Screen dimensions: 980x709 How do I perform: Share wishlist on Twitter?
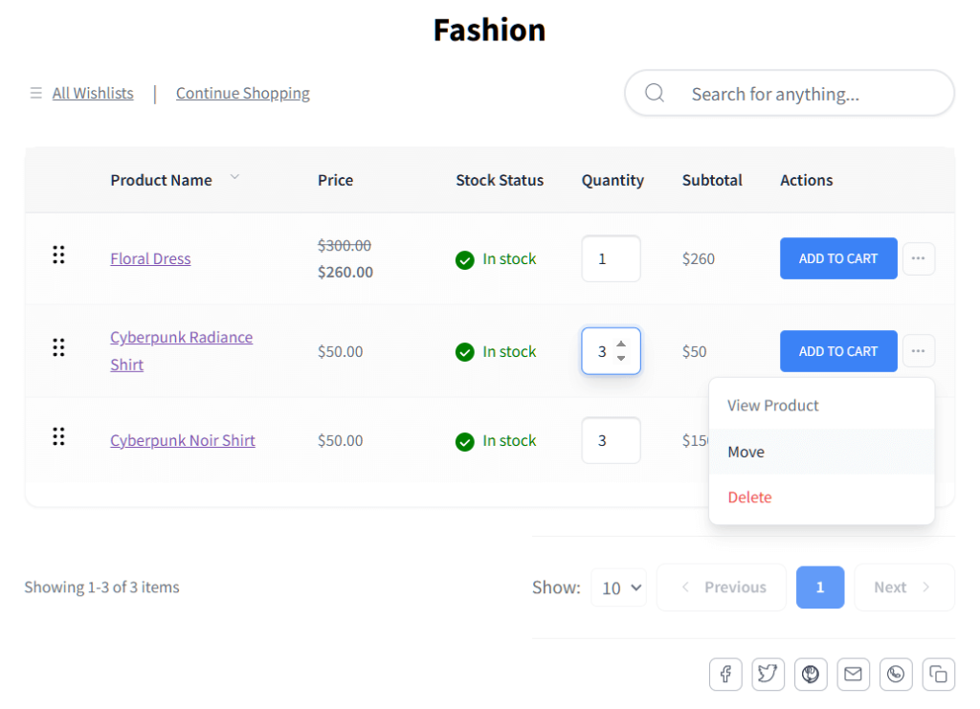click(768, 674)
